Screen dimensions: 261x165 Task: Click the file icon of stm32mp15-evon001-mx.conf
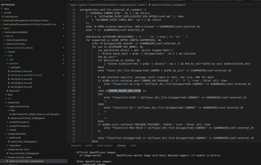9,75
